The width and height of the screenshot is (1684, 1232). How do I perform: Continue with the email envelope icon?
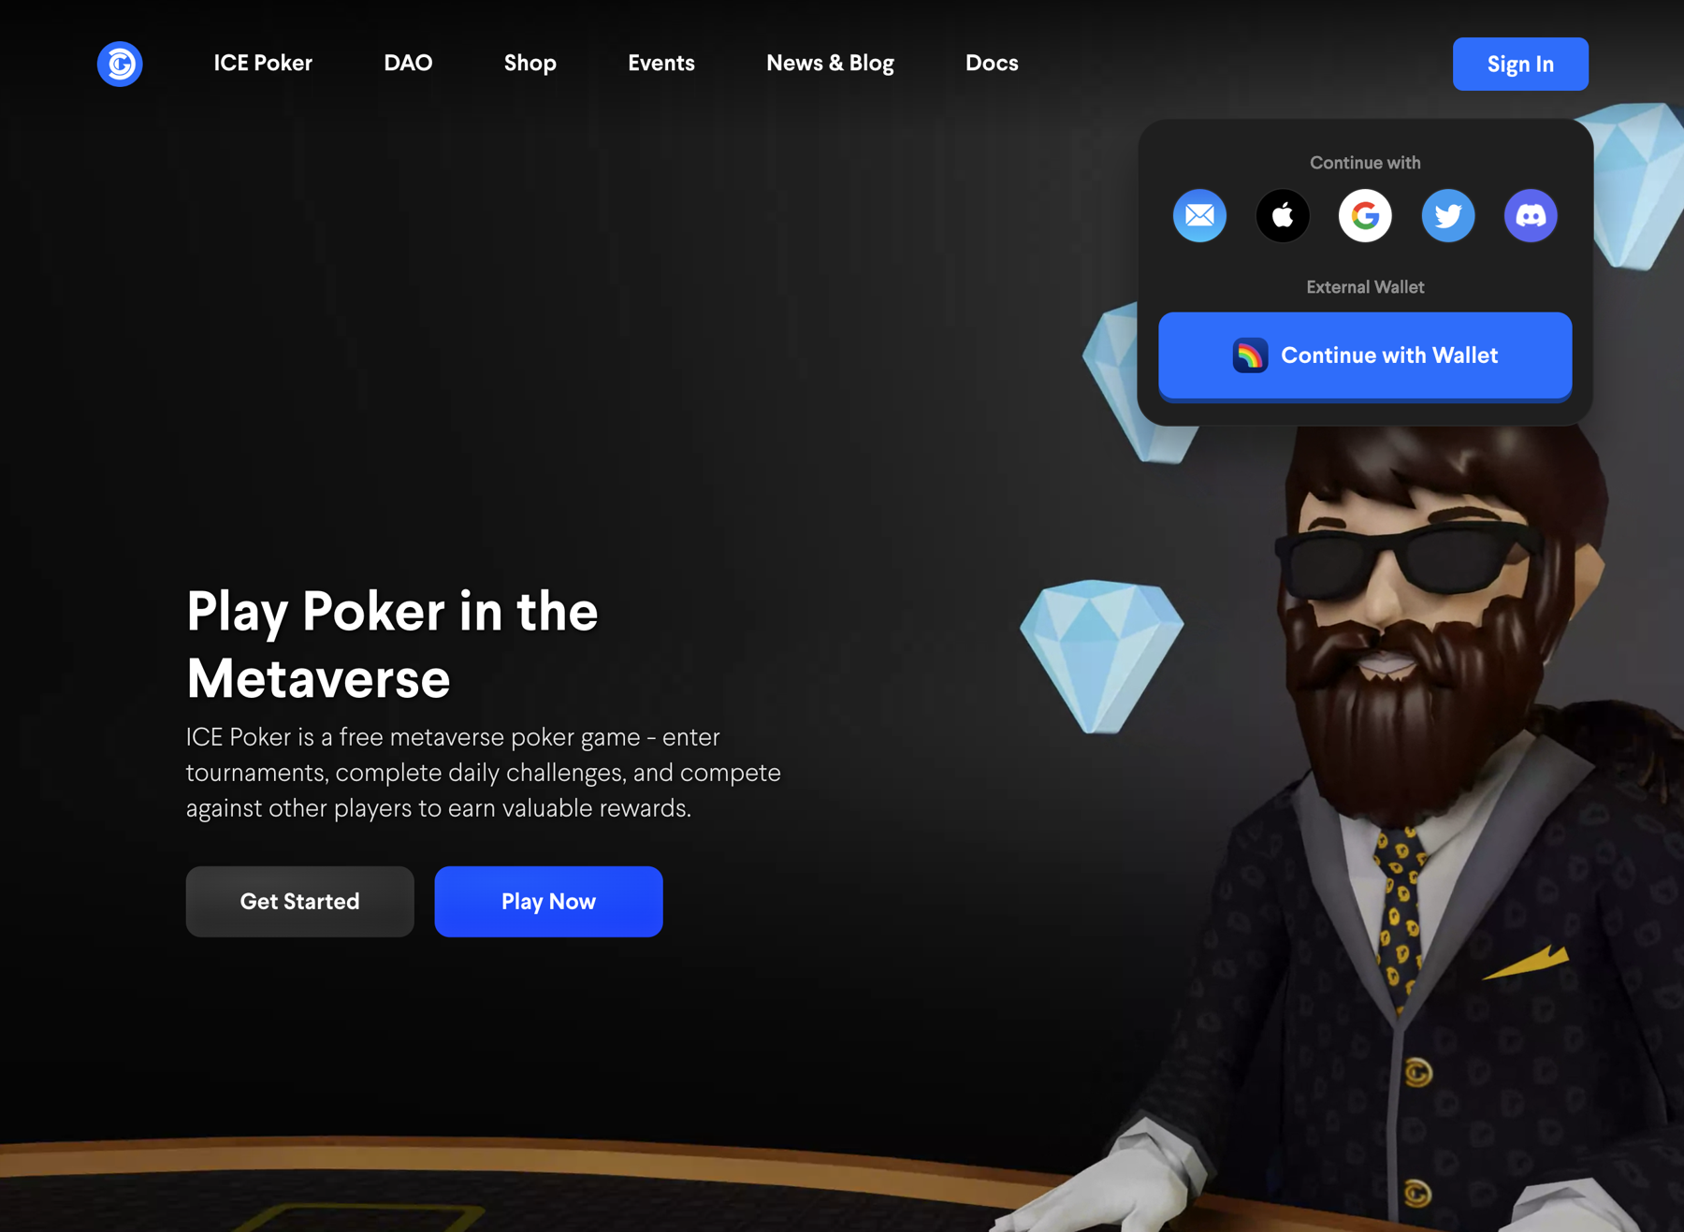point(1199,215)
